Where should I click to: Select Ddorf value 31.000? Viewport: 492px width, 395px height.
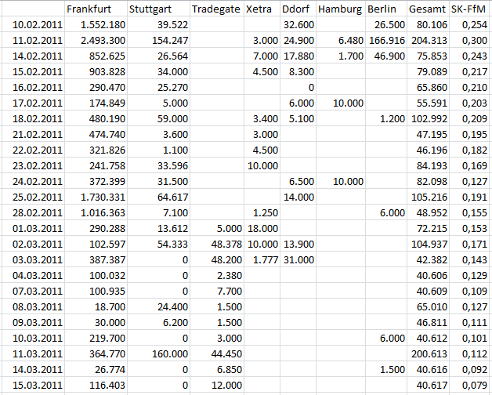point(298,259)
